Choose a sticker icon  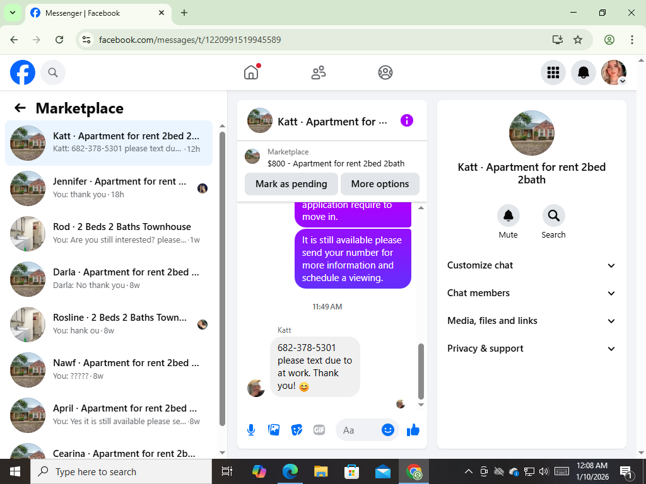pyautogui.click(x=297, y=430)
